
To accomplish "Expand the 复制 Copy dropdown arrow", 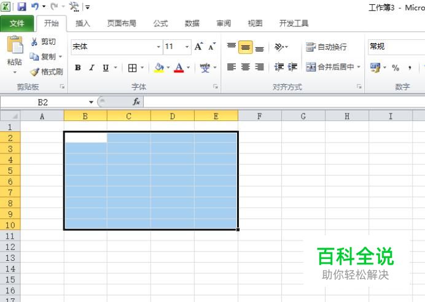I will click(60, 56).
